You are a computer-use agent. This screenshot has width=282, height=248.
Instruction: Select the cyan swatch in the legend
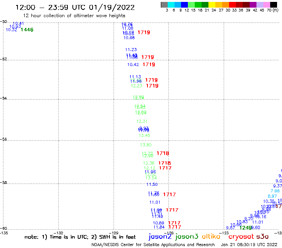point(171,5)
